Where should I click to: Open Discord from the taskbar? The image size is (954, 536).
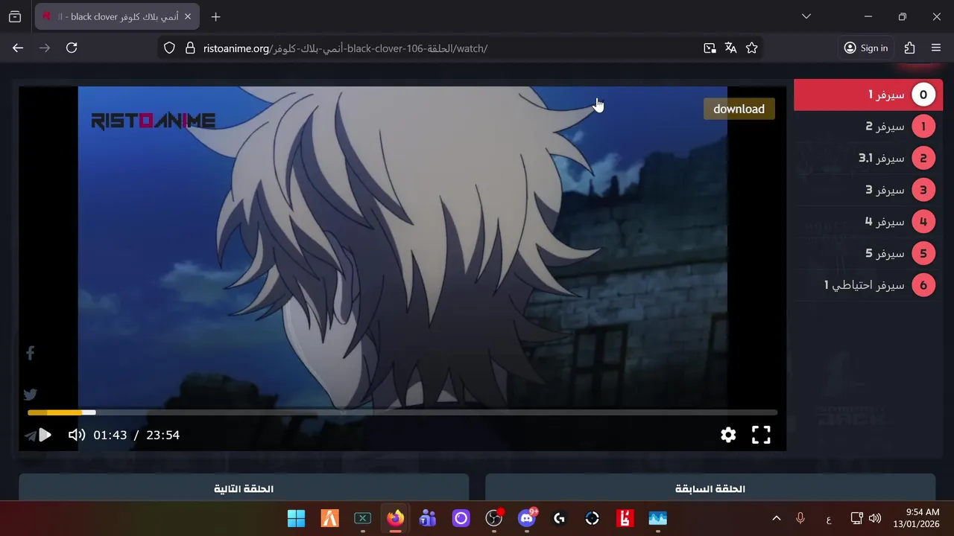pos(527,518)
